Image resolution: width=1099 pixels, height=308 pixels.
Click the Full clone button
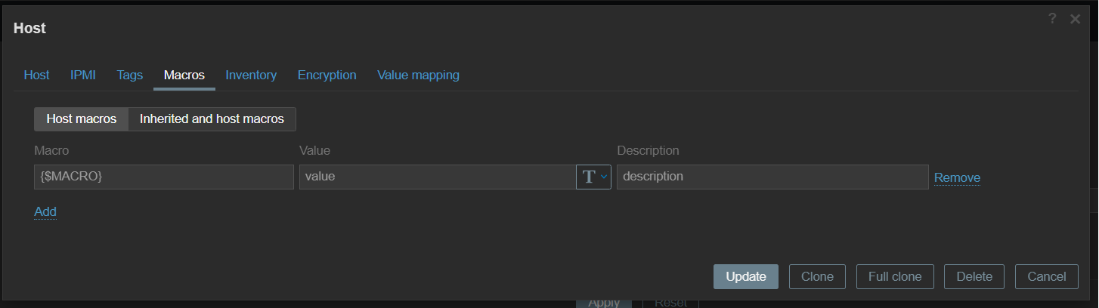pyautogui.click(x=895, y=277)
